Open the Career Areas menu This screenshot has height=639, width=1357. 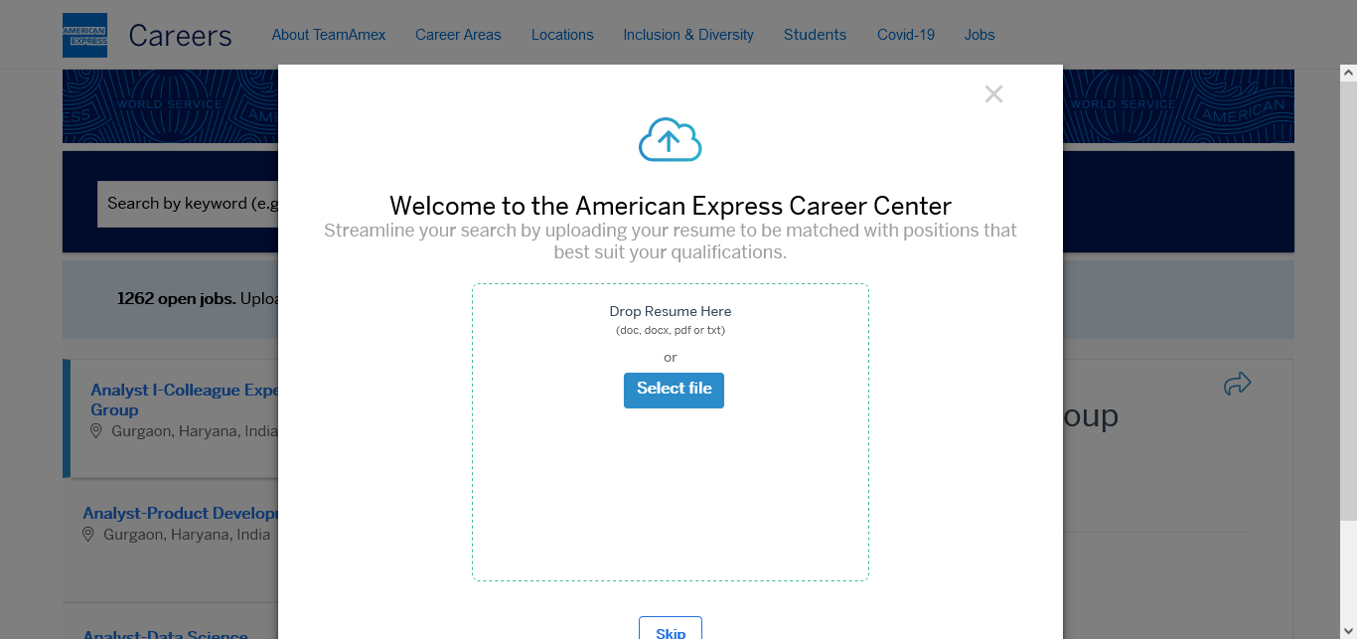[x=458, y=35]
